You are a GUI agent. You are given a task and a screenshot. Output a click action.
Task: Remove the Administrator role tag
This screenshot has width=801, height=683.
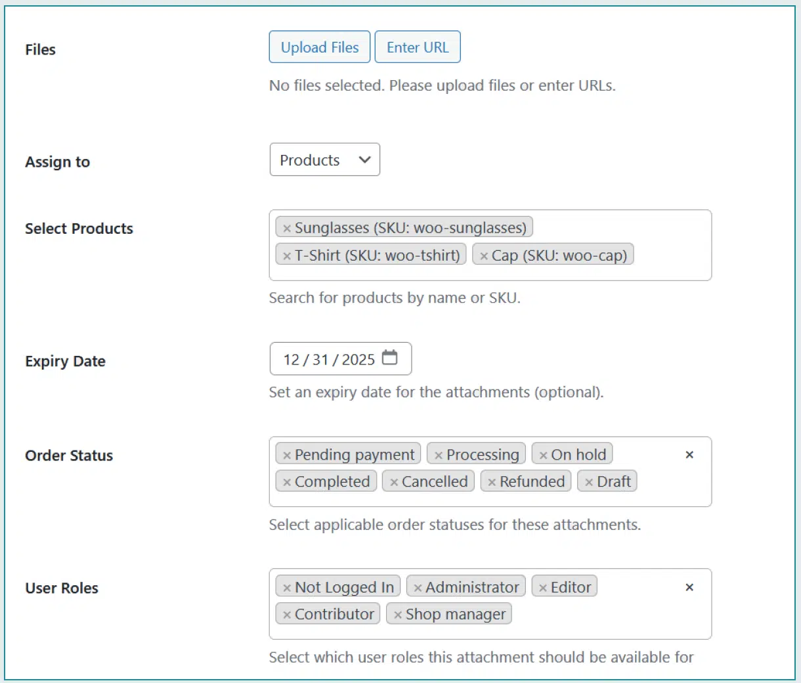[418, 588]
